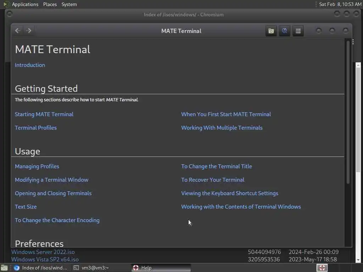The width and height of the screenshot is (363, 272).
Task: Open Working with the Contents of Terminal Windows
Action: coord(241,206)
